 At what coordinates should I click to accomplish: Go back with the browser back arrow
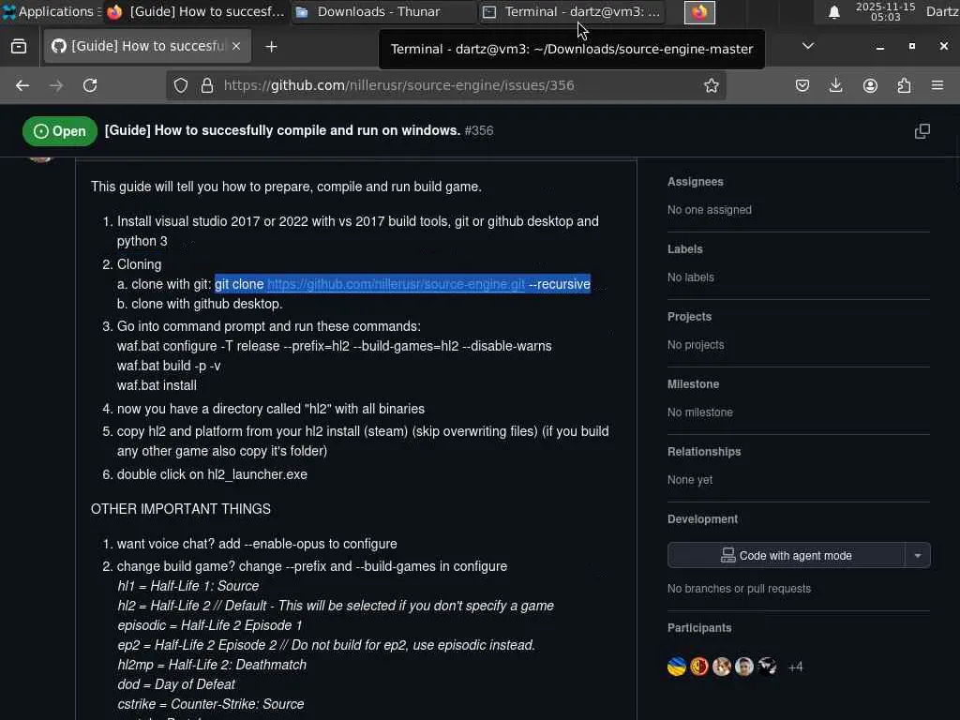coord(22,85)
